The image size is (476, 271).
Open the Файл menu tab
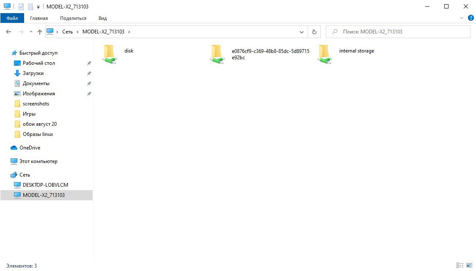12,18
